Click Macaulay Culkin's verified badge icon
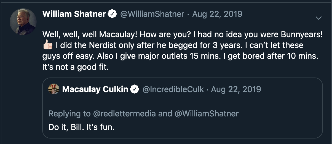This screenshot has width=332, height=144. (134, 89)
